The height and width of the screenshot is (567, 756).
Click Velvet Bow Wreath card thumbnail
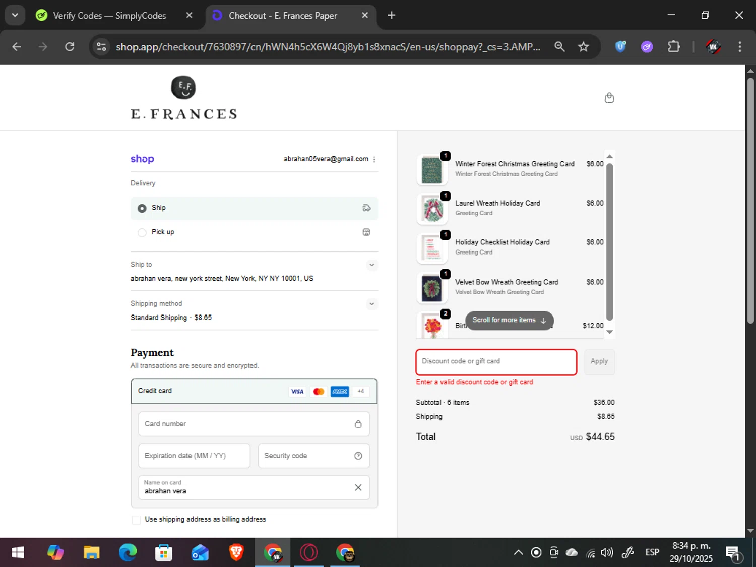432,288
